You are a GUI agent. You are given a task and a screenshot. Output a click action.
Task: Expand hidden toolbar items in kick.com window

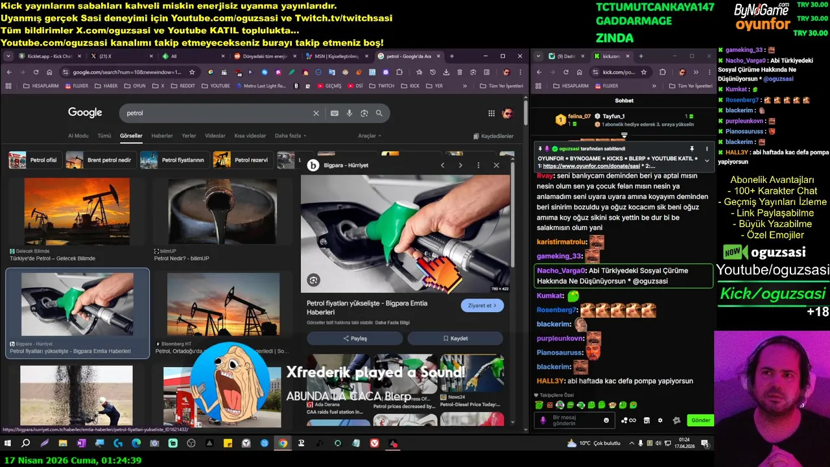click(696, 72)
